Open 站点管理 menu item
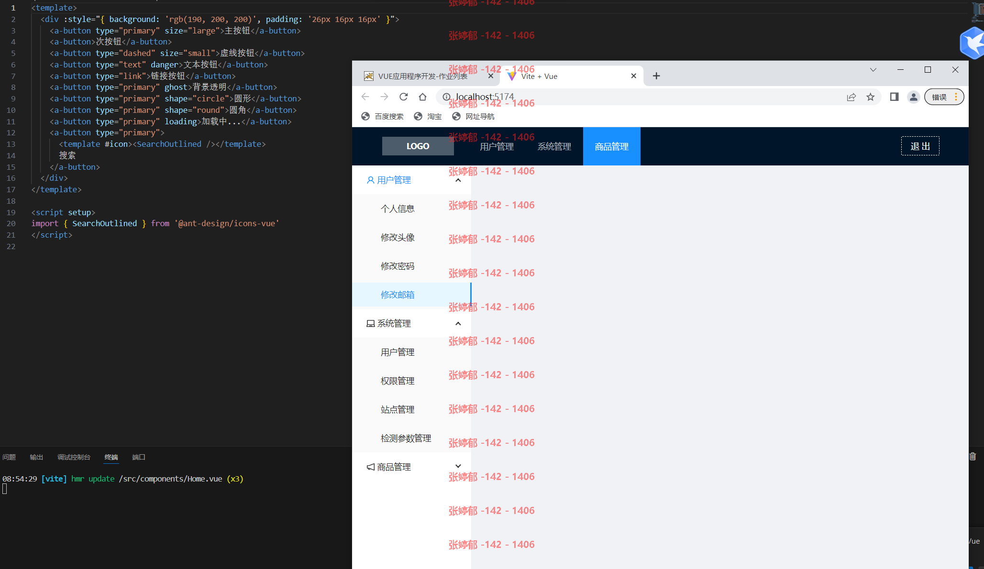Screen dimensions: 984x569 pos(411,410)
